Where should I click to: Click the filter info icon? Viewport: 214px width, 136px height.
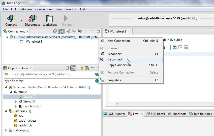click(97, 81)
